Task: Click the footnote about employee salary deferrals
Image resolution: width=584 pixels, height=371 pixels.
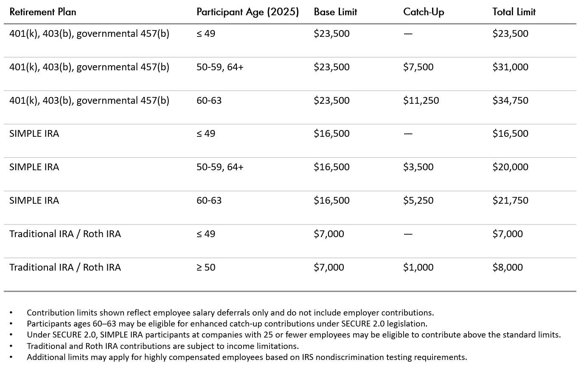Action: pyautogui.click(x=230, y=313)
